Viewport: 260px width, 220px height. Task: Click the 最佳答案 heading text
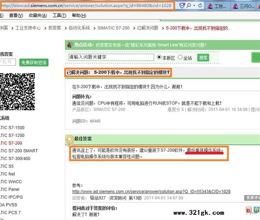83,139
